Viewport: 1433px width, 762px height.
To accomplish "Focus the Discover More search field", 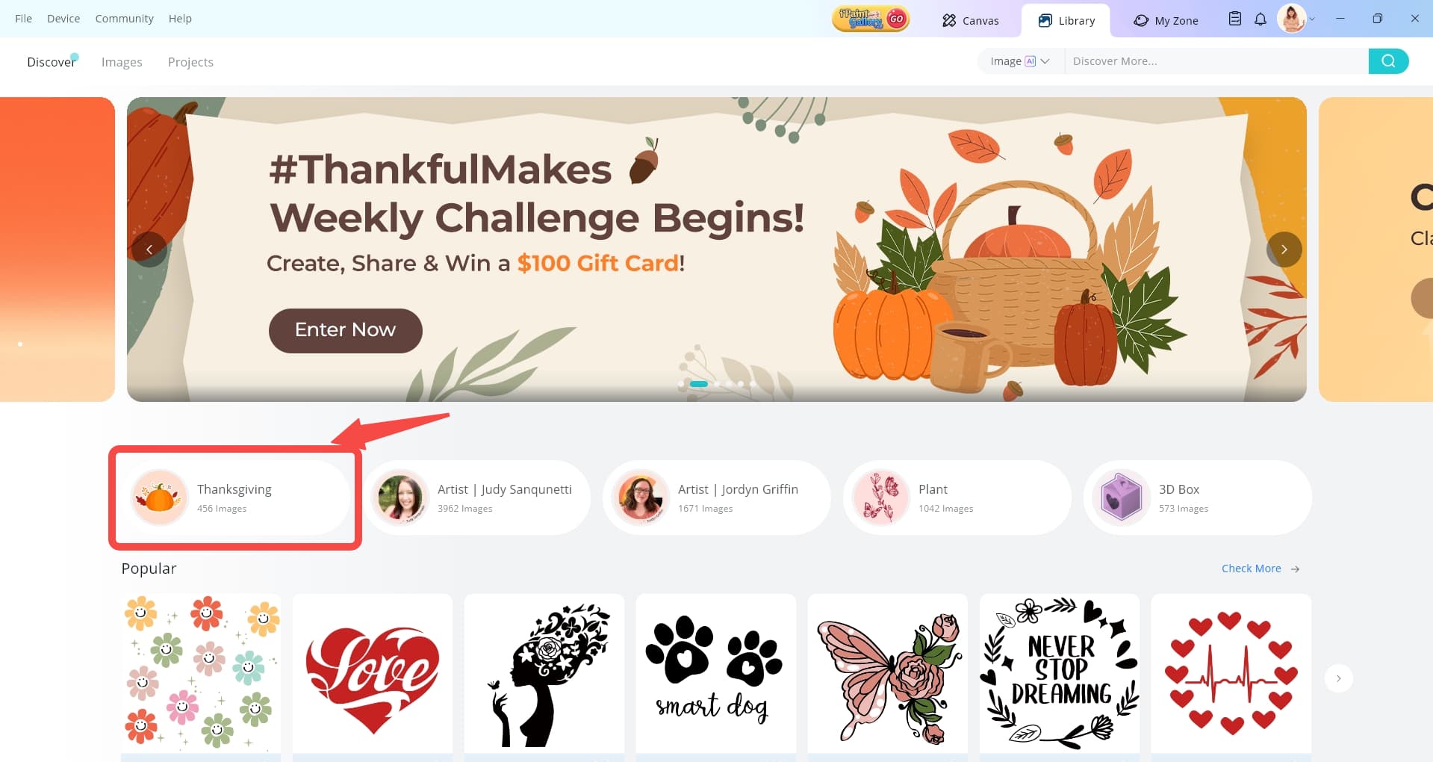I will 1216,61.
